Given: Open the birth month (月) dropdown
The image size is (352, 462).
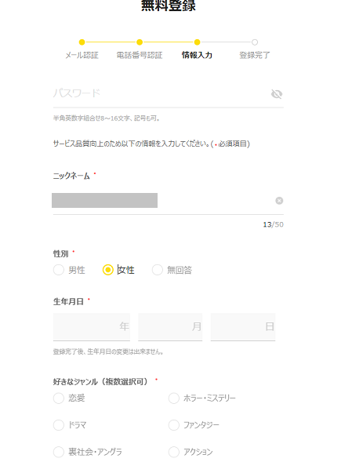Looking at the screenshot, I should click(170, 327).
